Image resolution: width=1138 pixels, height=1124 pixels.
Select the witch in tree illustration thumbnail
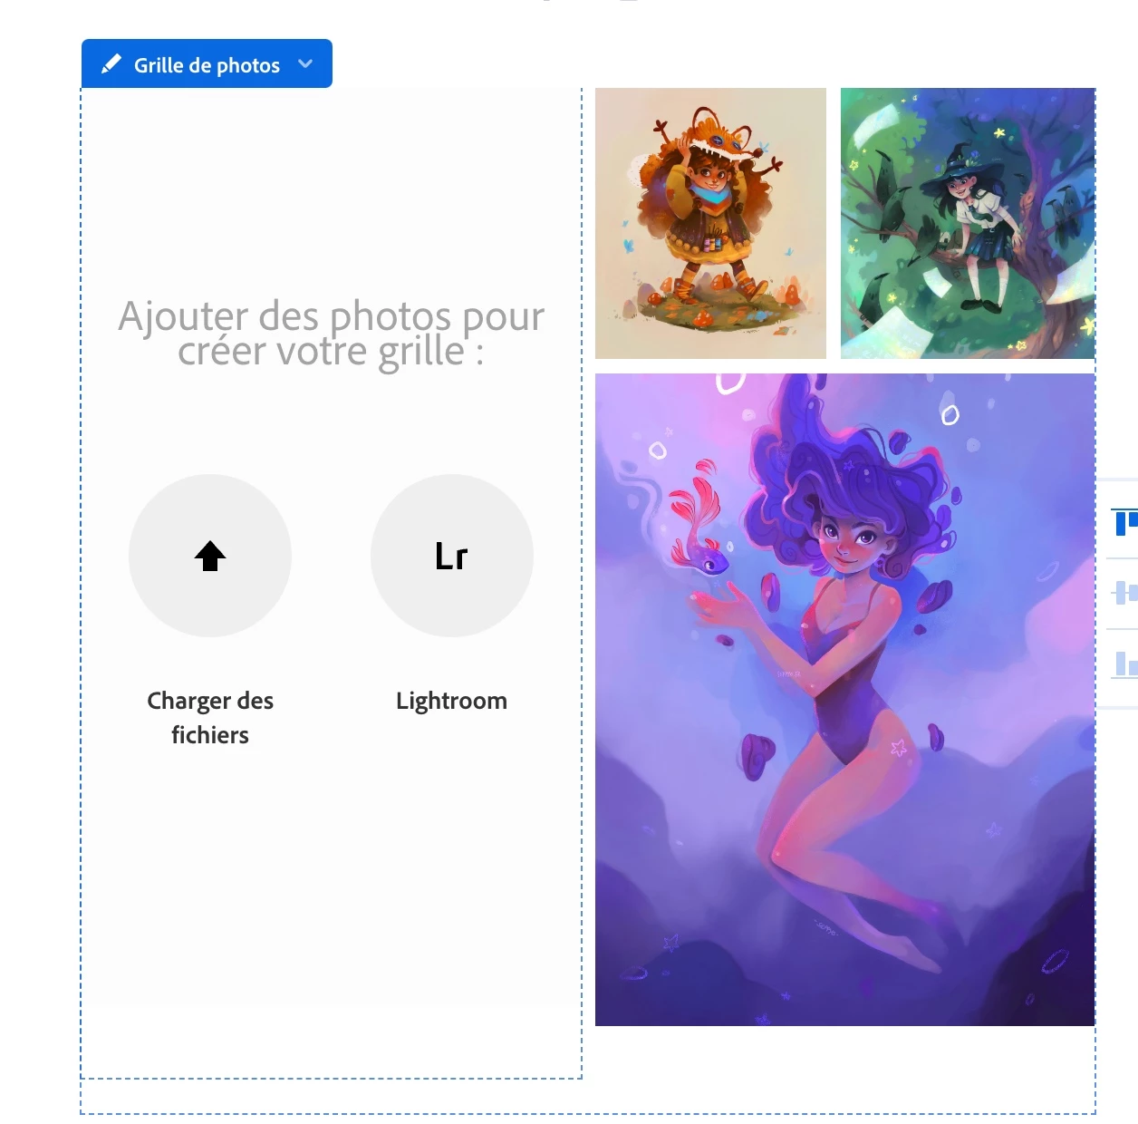coord(968,223)
